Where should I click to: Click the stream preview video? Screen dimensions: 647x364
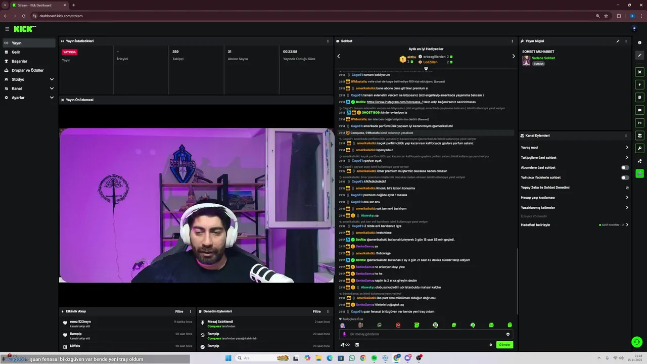(x=196, y=205)
